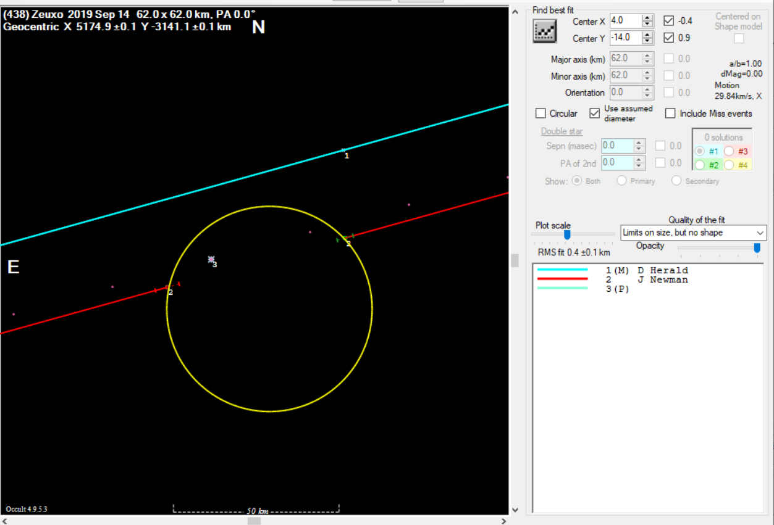Select solution #2 radio button
Screen dimensions: 774x525
coord(700,165)
